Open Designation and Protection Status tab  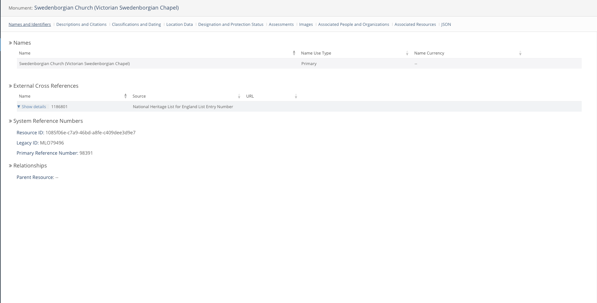point(231,24)
